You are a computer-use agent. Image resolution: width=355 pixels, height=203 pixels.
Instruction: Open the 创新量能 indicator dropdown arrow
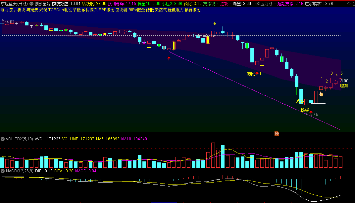tap(31, 4)
